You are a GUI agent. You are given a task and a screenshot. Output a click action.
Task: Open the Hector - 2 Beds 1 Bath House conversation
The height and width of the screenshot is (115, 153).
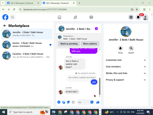tap(27, 45)
